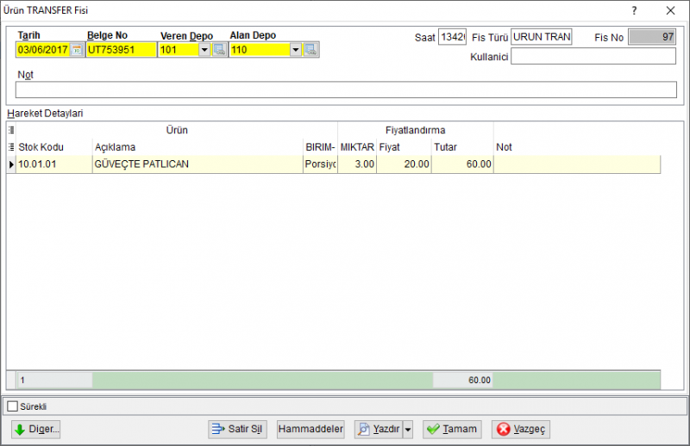This screenshot has height=446, width=690.
Task: Select the quantity cell 3.00
Action: point(357,164)
